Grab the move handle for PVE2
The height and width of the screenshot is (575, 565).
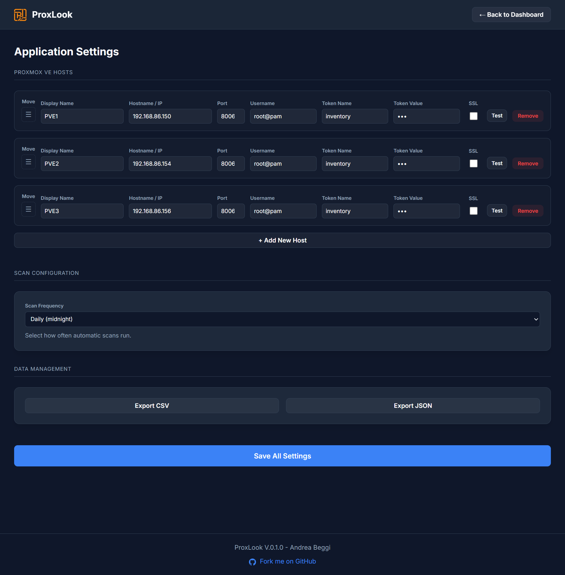pyautogui.click(x=29, y=162)
